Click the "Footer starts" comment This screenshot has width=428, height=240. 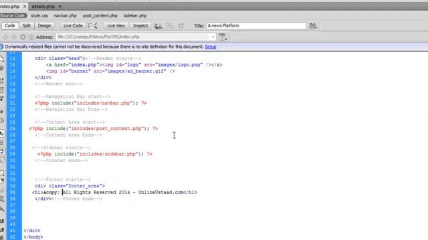(62, 179)
